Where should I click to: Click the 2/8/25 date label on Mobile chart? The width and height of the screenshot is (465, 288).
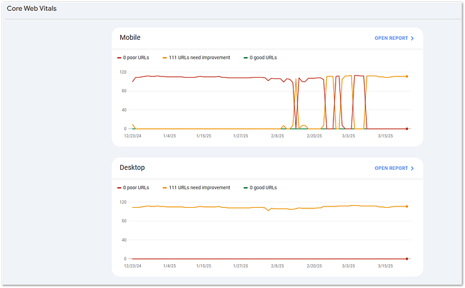tap(277, 136)
